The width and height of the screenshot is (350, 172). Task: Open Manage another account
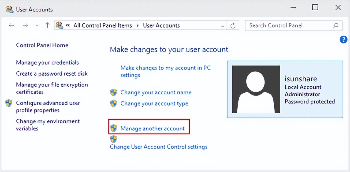pyautogui.click(x=152, y=129)
